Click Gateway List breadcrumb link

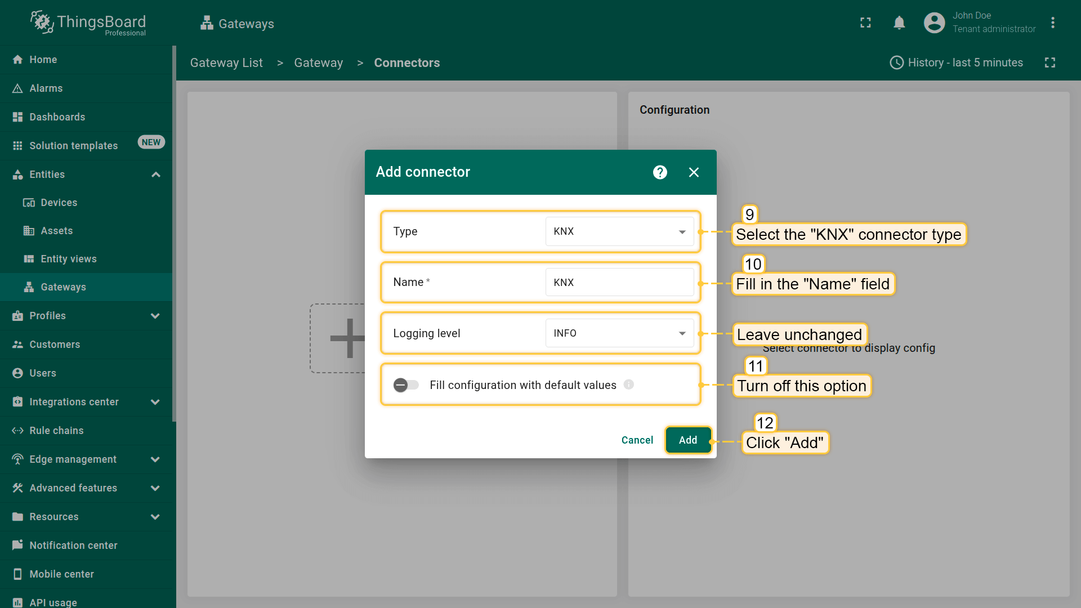[x=226, y=63]
